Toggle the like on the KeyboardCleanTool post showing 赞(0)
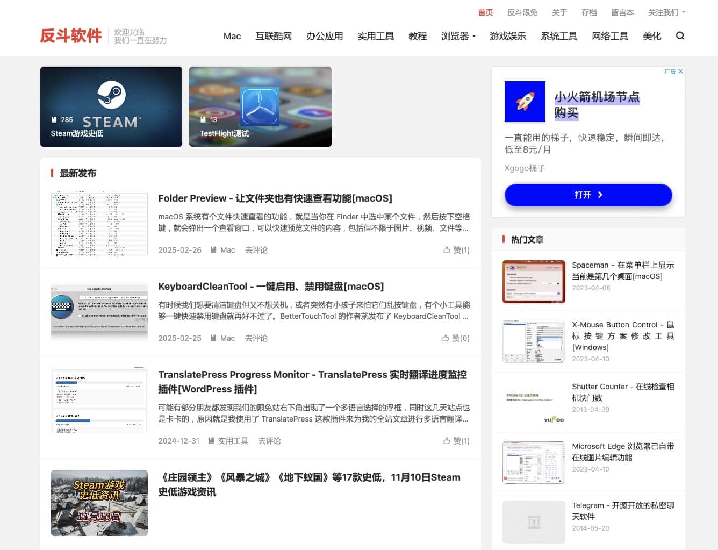Viewport: 718px width, 550px height. (x=456, y=338)
